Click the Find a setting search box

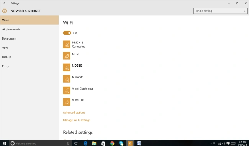click(220, 11)
